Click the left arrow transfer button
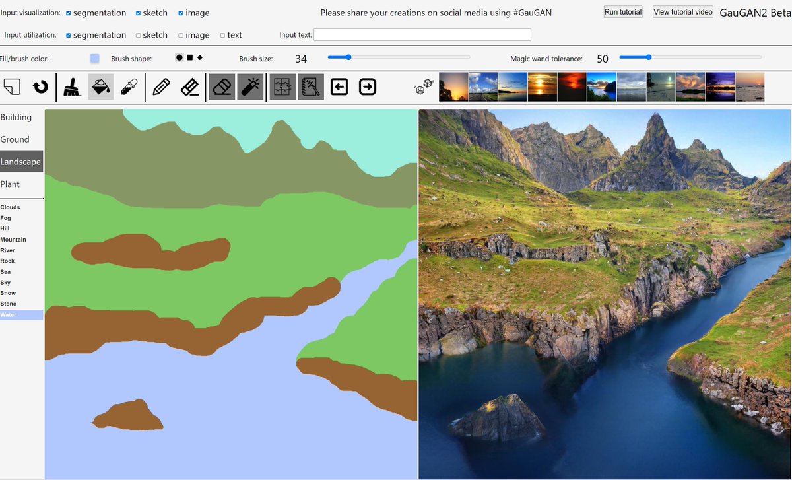Viewport: 792px width, 480px height. (x=339, y=86)
